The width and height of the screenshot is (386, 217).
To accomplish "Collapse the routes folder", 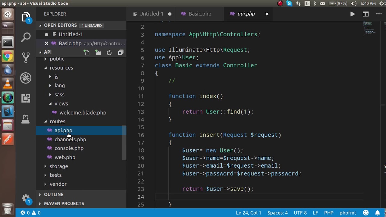I will 57,121.
